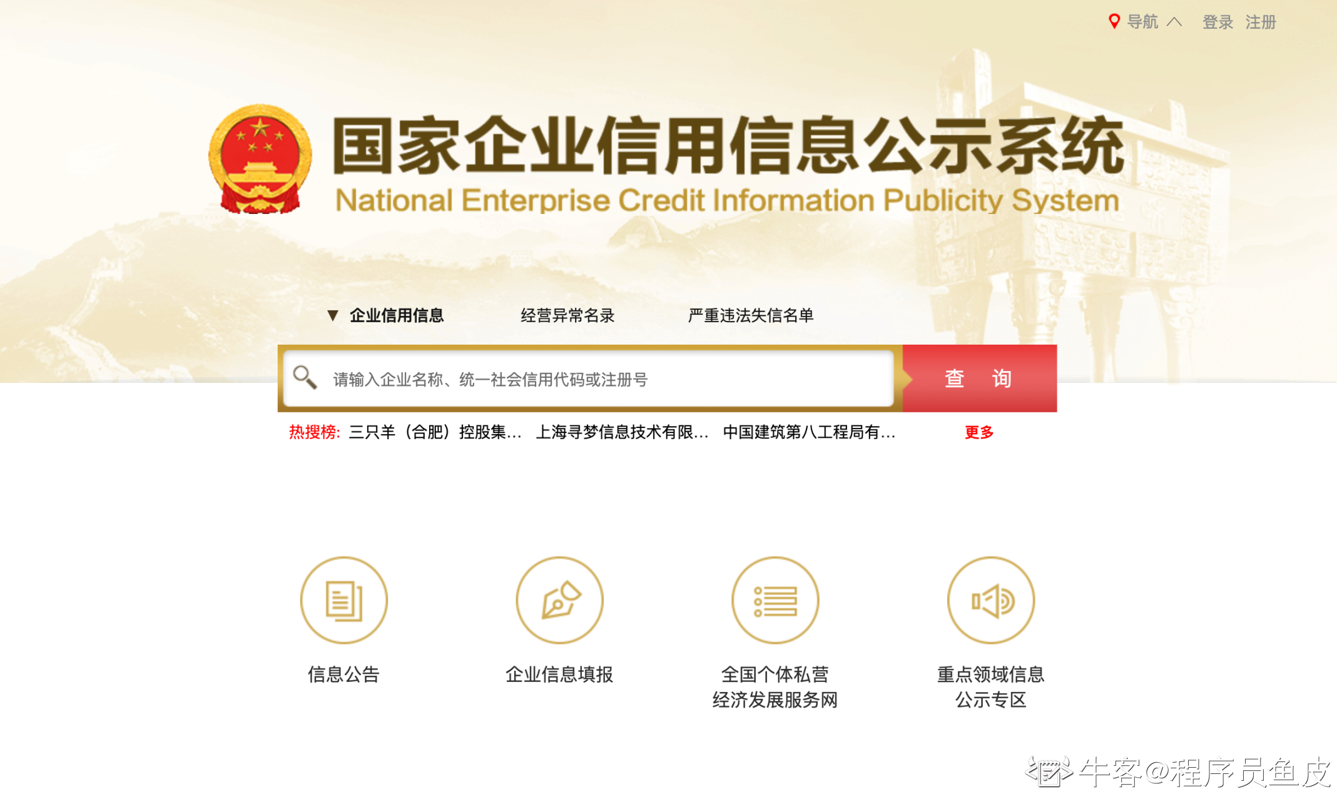Open the 企业信息填报 pen icon
The image size is (1337, 794).
(x=559, y=600)
